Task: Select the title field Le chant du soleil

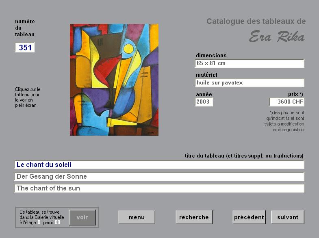Action: tap(159, 164)
